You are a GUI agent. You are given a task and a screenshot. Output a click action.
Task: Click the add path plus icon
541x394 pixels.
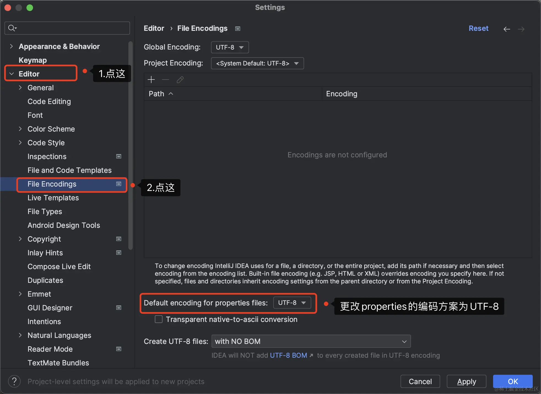(x=151, y=80)
